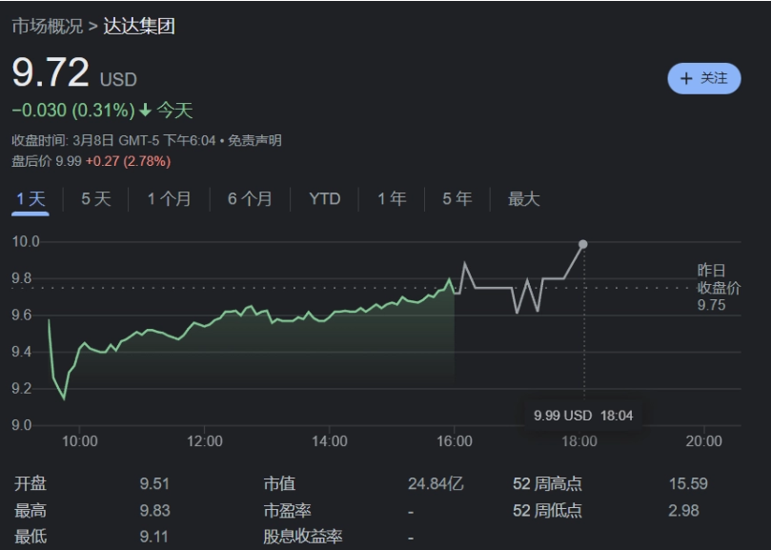Click the 10.0 price axis label
The width and height of the screenshot is (771, 550).
26,241
